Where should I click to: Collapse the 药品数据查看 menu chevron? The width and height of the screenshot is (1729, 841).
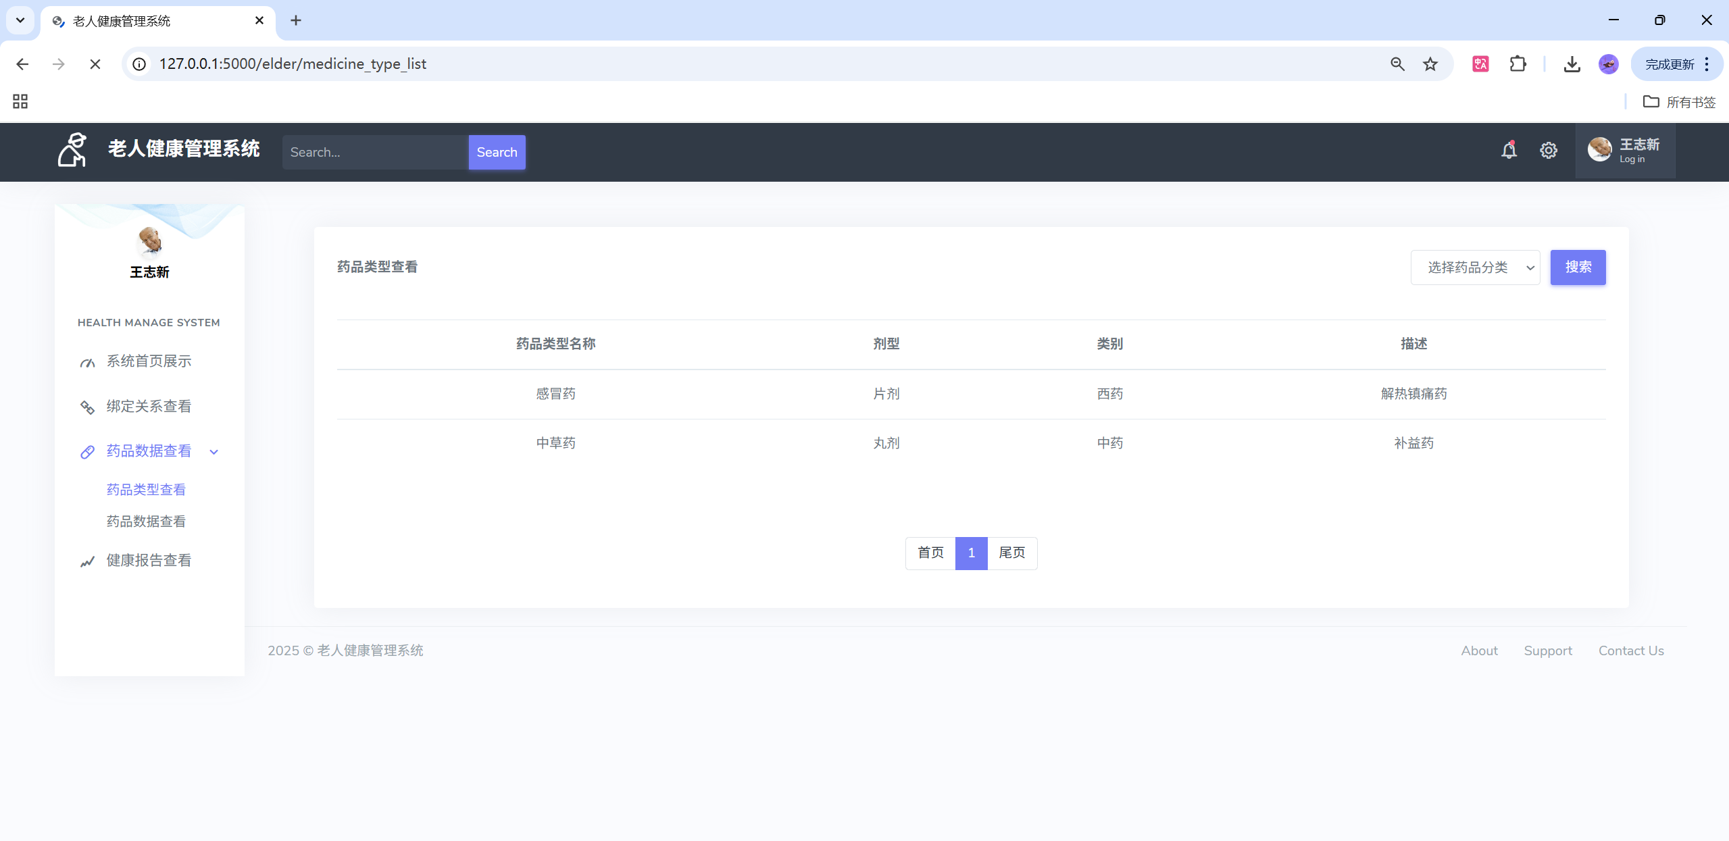214,452
